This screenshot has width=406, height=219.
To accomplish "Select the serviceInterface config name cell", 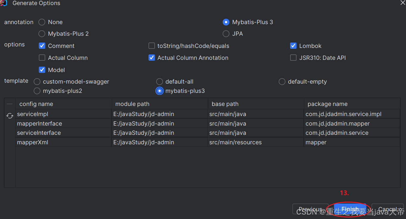I will point(63,133).
